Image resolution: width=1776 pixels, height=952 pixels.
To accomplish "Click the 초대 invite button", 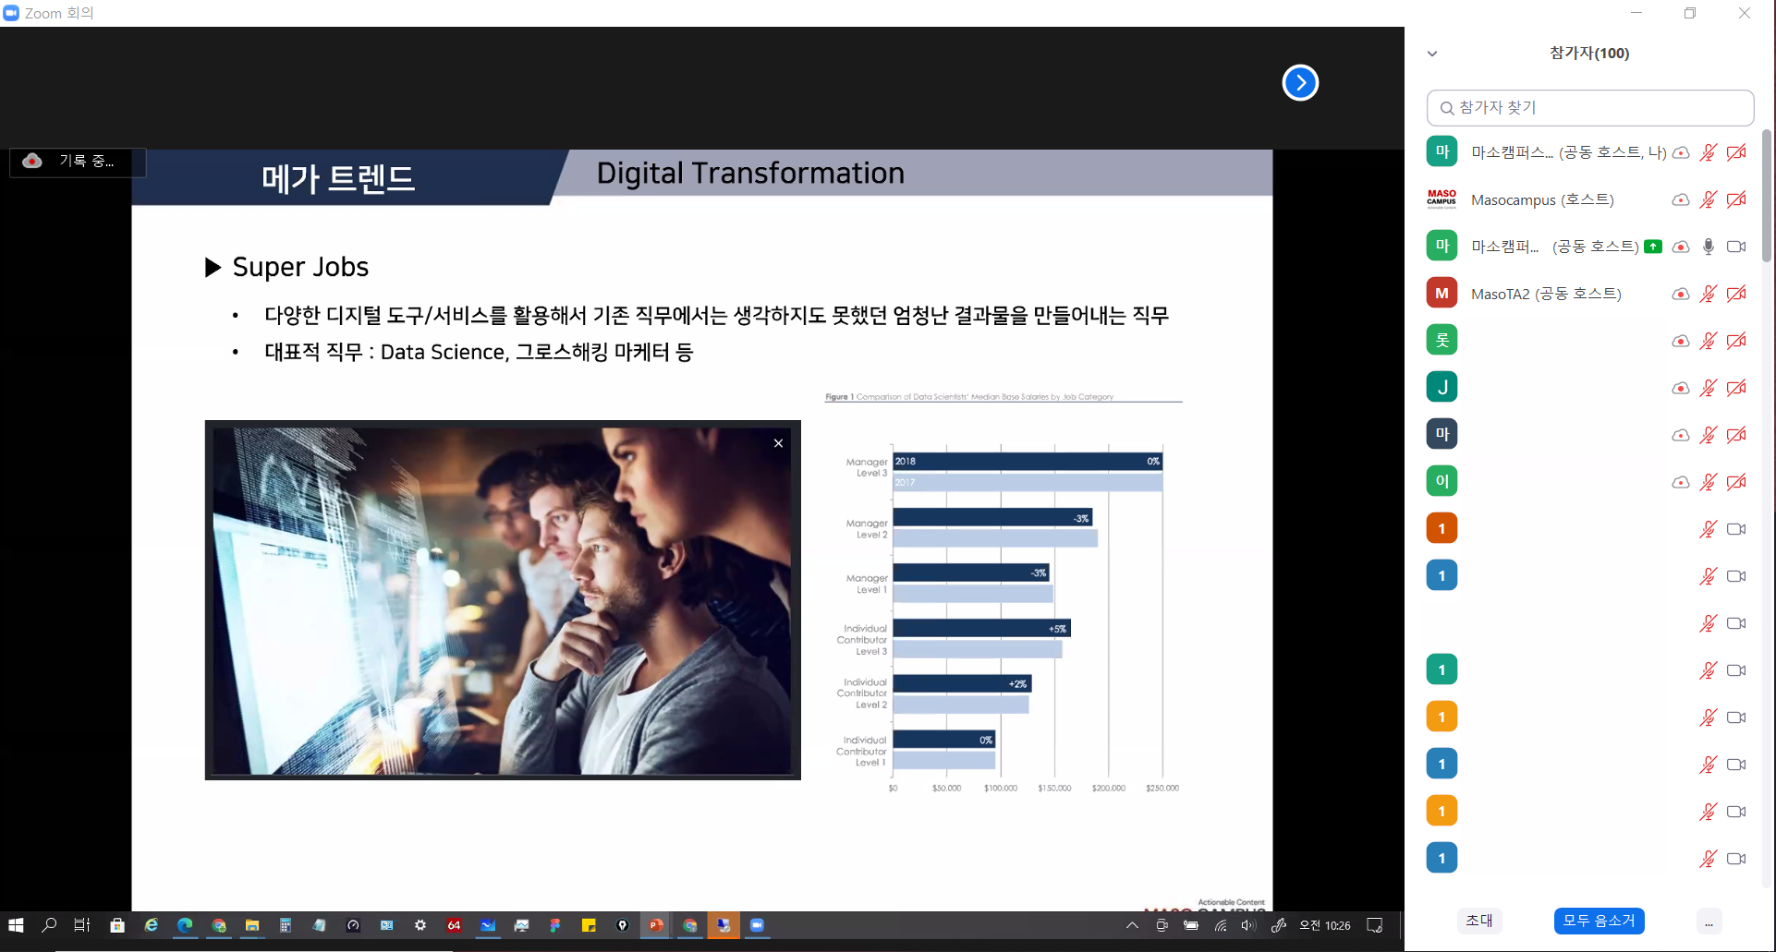I will point(1478,921).
